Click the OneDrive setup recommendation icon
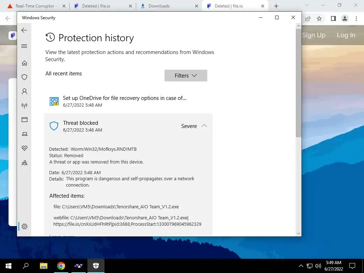Viewport: 364px width, 273px height. tap(54, 101)
